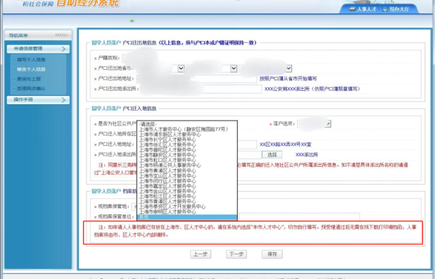Open the first 户口迁出地省市 dropdown arrow

click(x=181, y=68)
